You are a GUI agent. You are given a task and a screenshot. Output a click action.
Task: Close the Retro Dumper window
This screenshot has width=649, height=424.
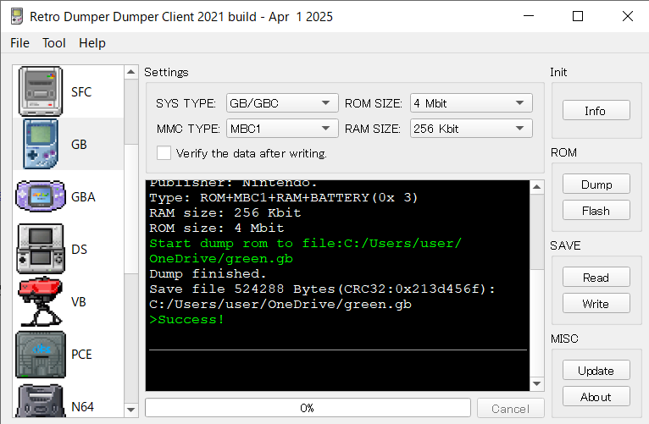click(x=628, y=17)
